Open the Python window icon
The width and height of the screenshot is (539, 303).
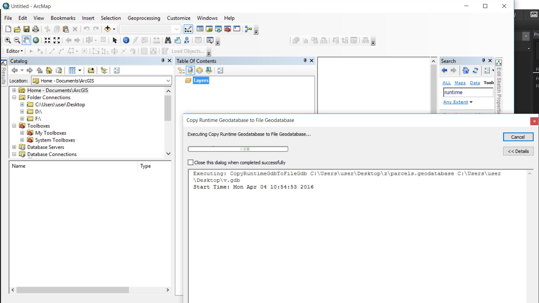237,29
